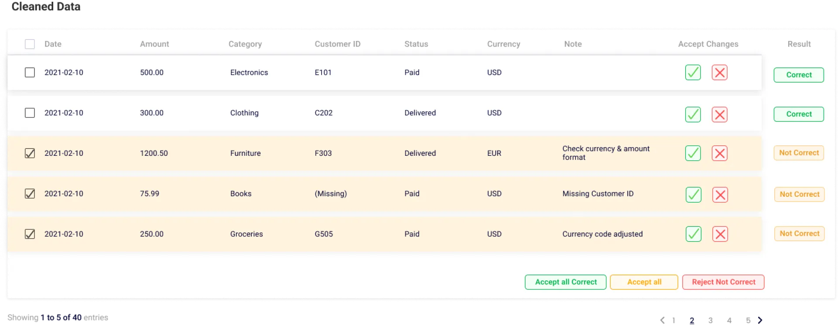The height and width of the screenshot is (326, 838).
Task: Reject changes for the Electronics row
Action: click(719, 73)
